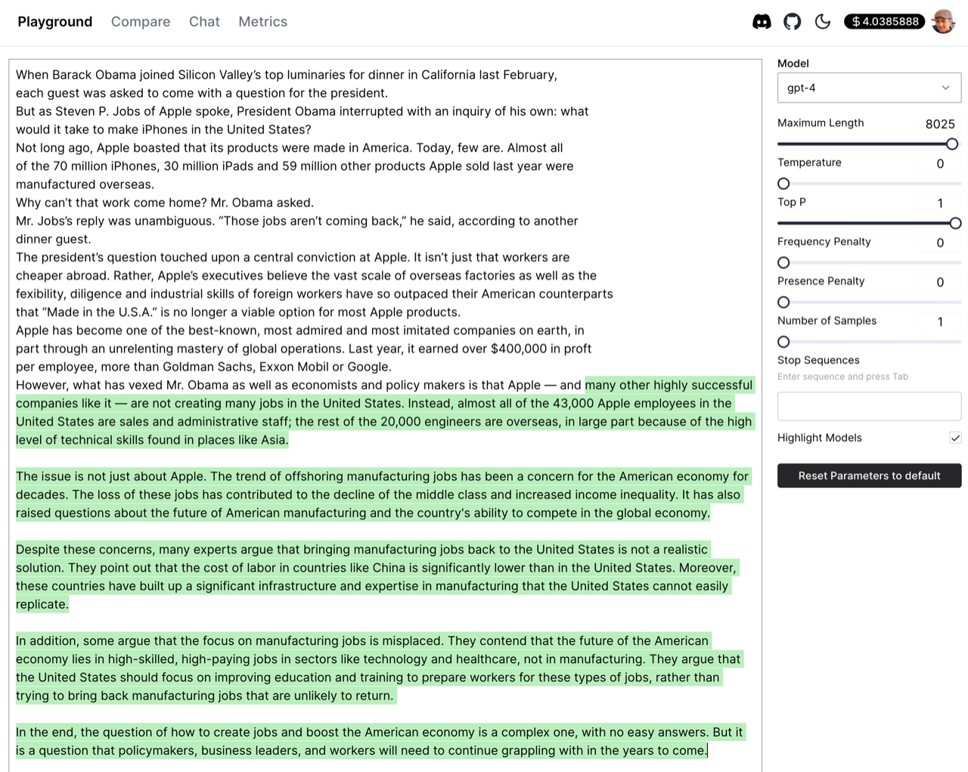Click Reset Parameters to default button
The image size is (968, 772).
pos(869,476)
